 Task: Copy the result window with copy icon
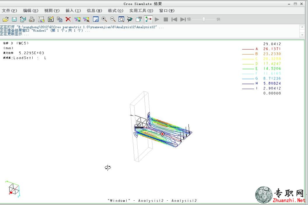coord(60,19)
